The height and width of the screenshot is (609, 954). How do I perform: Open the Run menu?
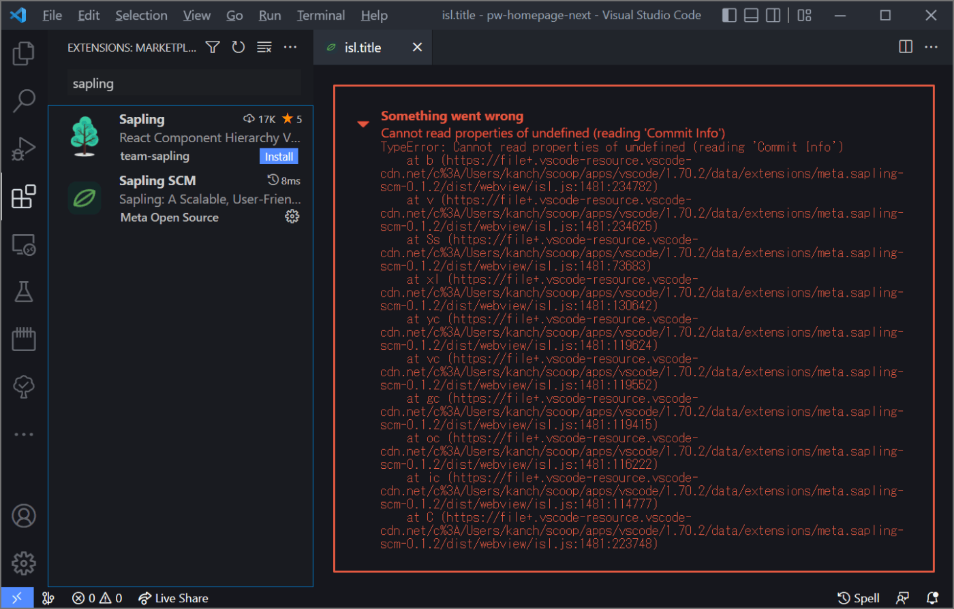[270, 15]
